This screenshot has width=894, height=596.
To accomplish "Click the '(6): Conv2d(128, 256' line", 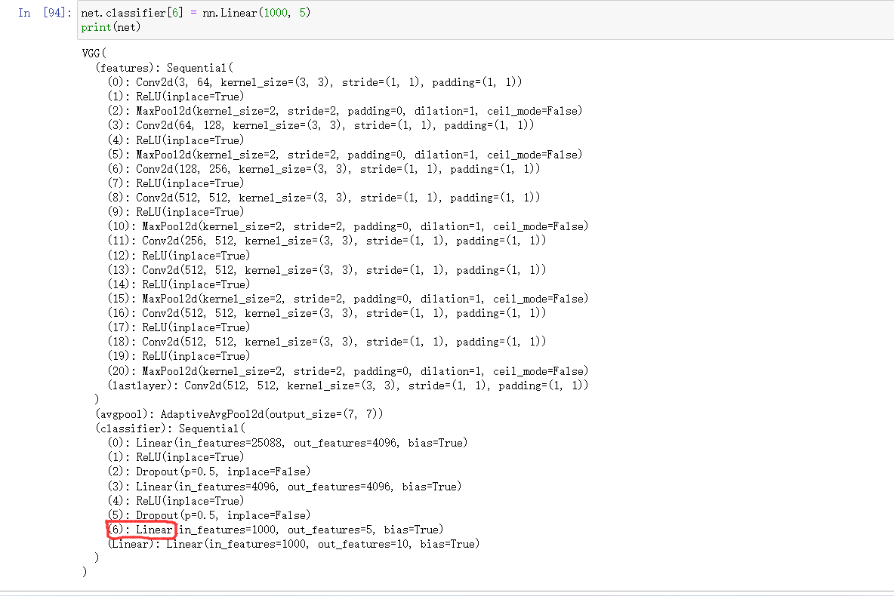I will (324, 169).
